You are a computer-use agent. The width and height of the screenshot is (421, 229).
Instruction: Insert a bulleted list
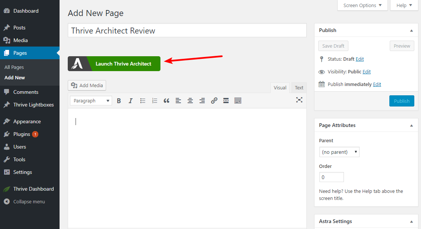[x=143, y=101]
